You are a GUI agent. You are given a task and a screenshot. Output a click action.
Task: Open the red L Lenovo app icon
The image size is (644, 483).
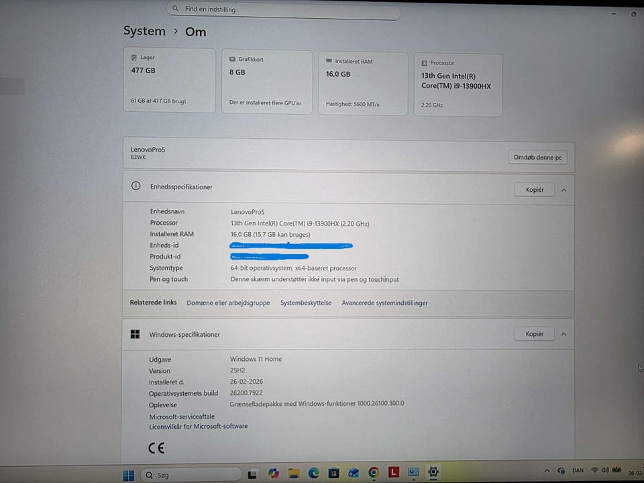tap(394, 472)
